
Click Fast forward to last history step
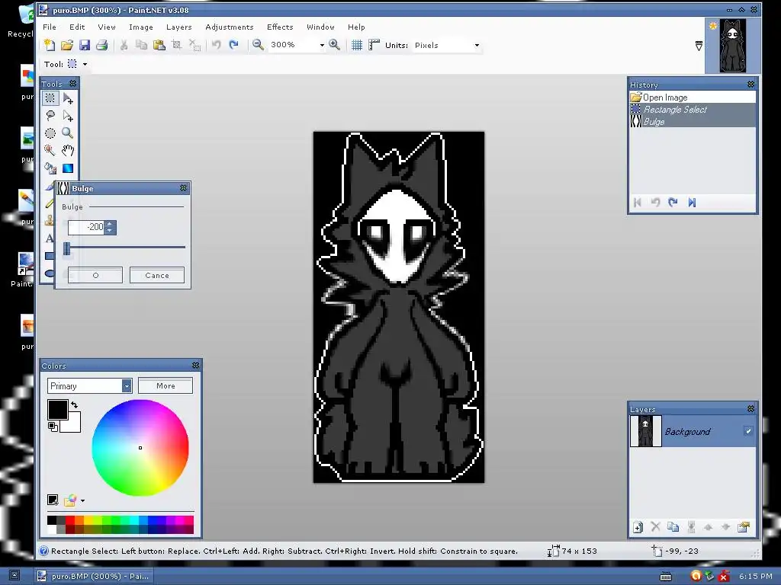[x=692, y=203]
